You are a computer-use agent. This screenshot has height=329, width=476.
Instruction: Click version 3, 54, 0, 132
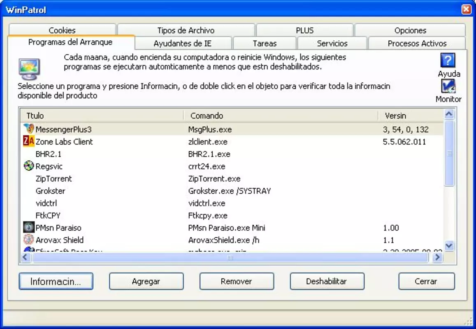406,130
